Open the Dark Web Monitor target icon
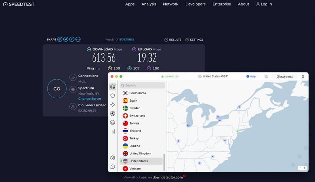This screenshot has width=315, height=182. [x=113, y=113]
